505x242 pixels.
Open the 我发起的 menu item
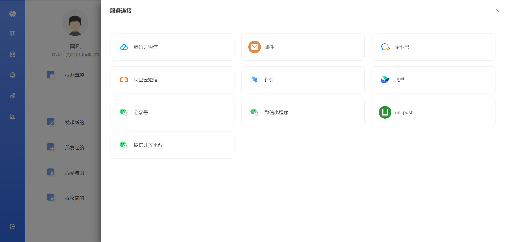[75, 148]
